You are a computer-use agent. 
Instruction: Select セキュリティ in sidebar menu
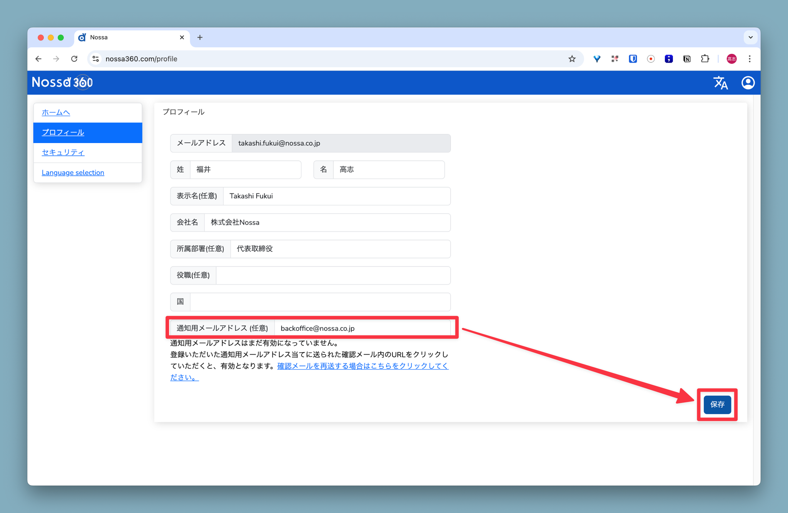[x=63, y=152]
